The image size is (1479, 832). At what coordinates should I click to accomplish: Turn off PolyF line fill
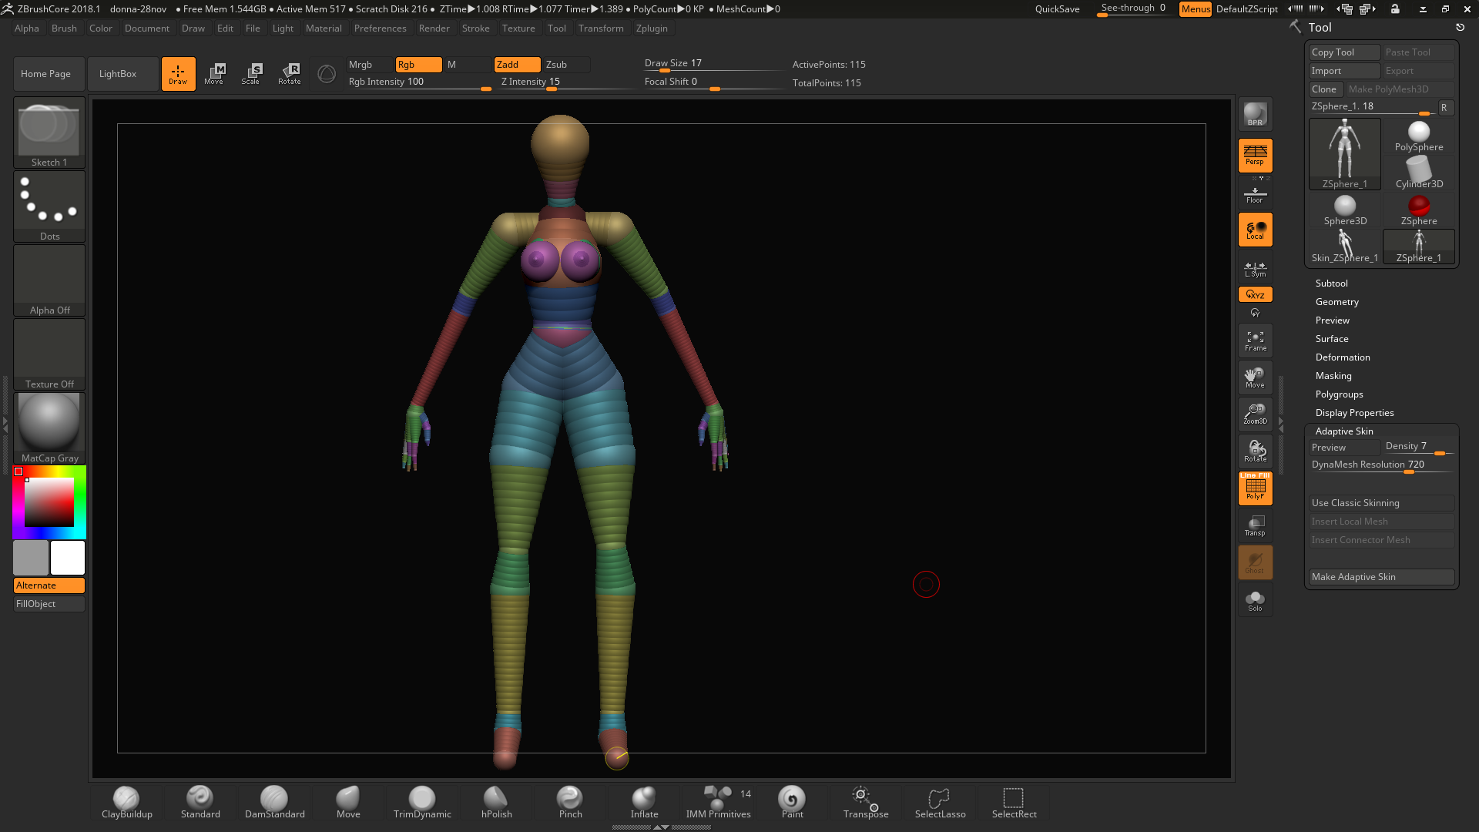[x=1255, y=488]
